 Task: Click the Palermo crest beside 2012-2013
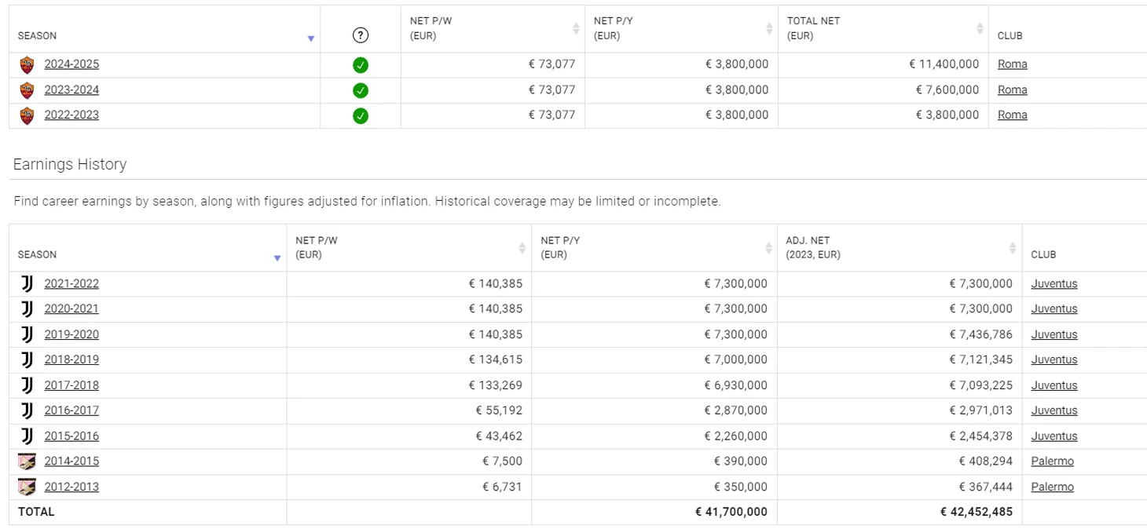coord(27,487)
